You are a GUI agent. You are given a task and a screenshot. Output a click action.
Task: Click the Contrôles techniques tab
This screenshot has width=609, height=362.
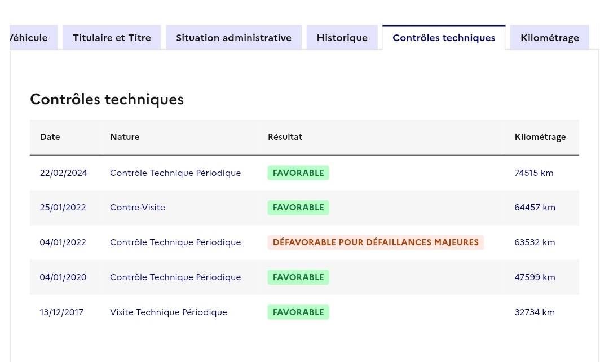[444, 38]
